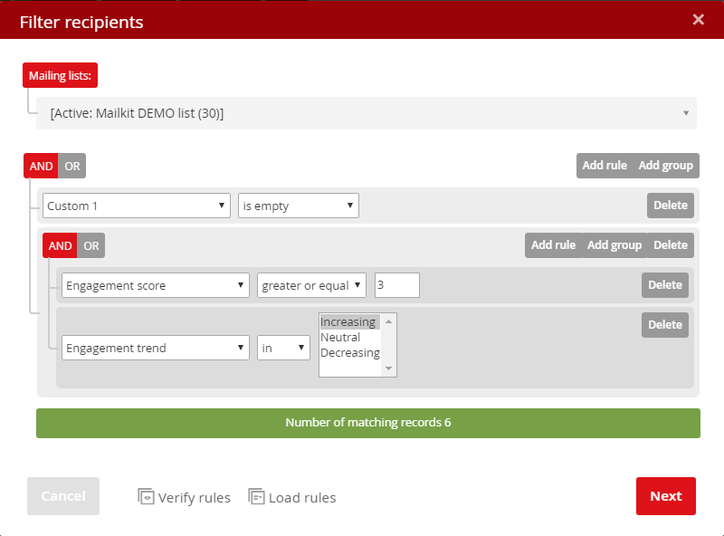724x536 pixels.
Task: Click the Engagement score value input field
Action: [x=396, y=284]
